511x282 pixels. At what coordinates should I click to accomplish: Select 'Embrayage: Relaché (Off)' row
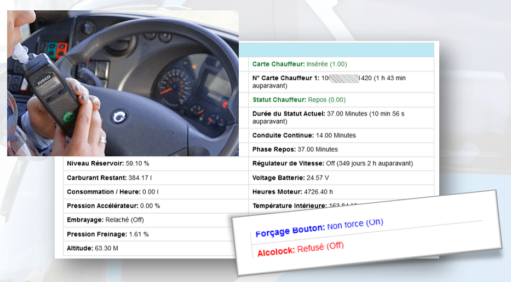click(x=156, y=220)
